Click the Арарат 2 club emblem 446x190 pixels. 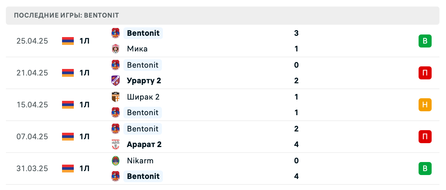pos(115,144)
